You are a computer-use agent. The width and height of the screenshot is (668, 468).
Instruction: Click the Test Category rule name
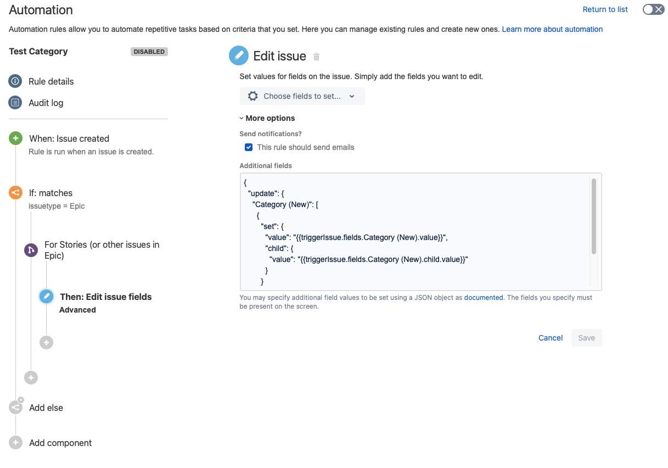(x=38, y=51)
